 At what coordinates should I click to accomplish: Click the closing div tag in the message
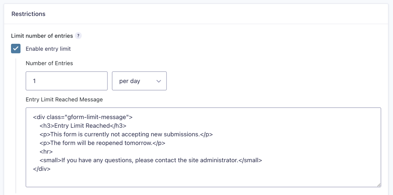pyautogui.click(x=41, y=169)
